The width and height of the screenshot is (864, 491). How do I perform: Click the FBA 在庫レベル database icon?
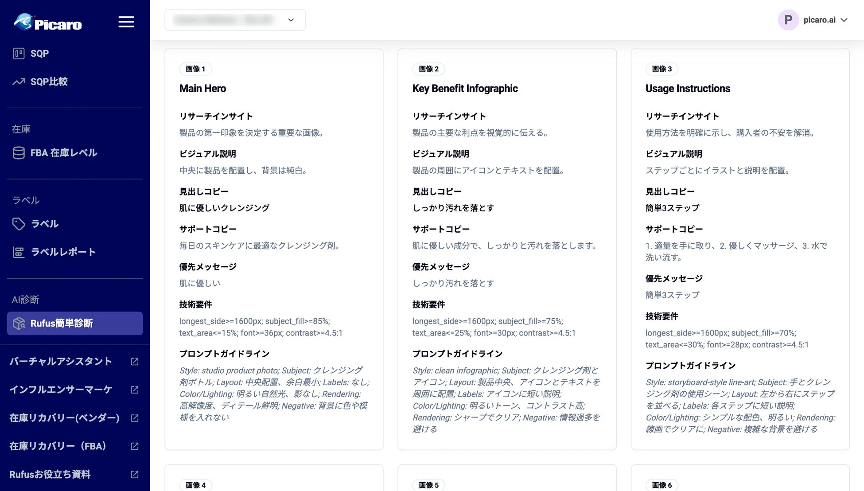[19, 152]
